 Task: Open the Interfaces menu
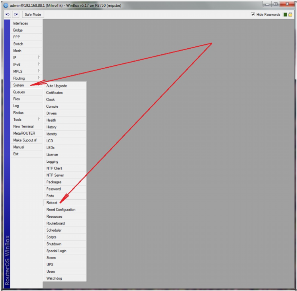[26, 23]
